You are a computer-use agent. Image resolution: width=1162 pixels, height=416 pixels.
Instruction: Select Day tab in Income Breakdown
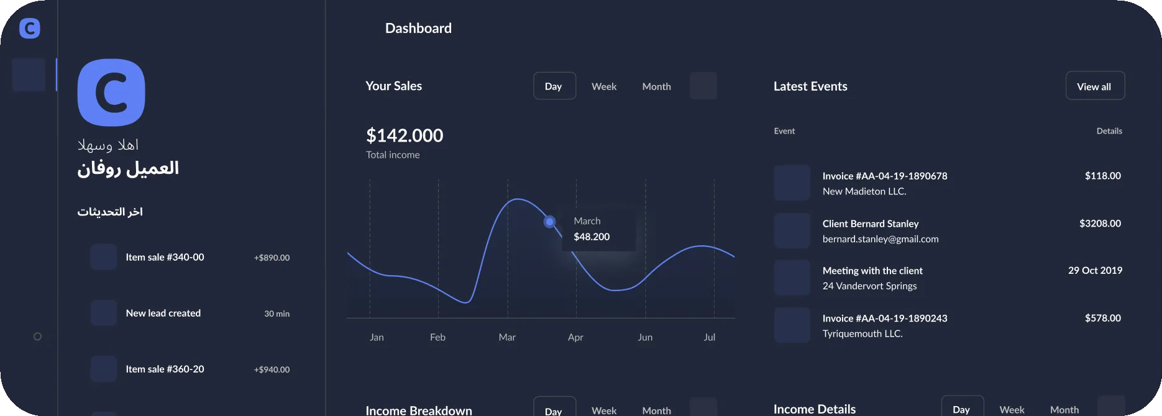point(554,407)
